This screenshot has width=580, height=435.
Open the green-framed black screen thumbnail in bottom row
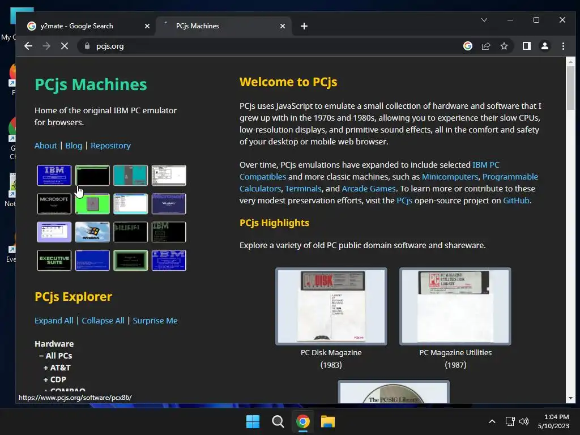click(x=131, y=261)
